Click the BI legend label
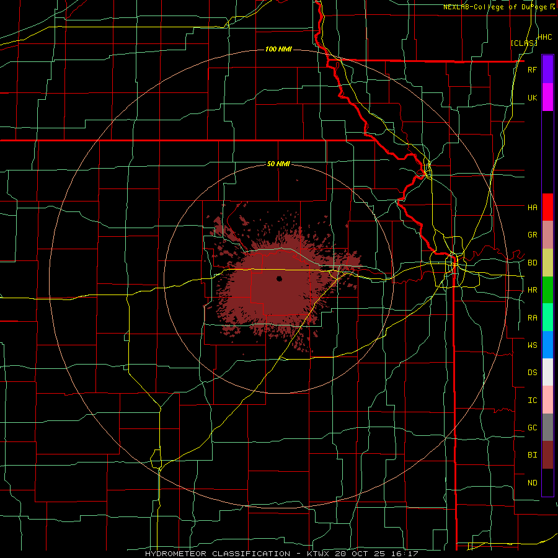Viewport: 558px width, 558px height. pos(532,455)
